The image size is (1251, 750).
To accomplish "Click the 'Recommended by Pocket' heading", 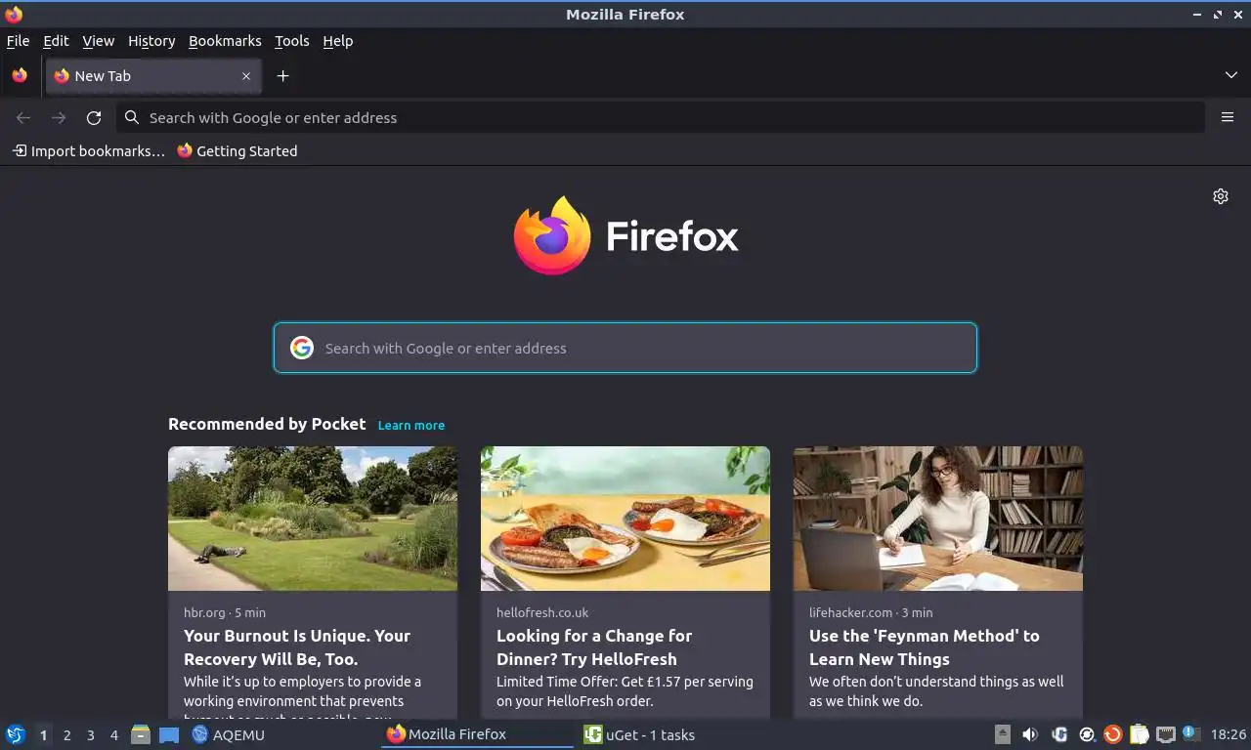I will tap(267, 424).
